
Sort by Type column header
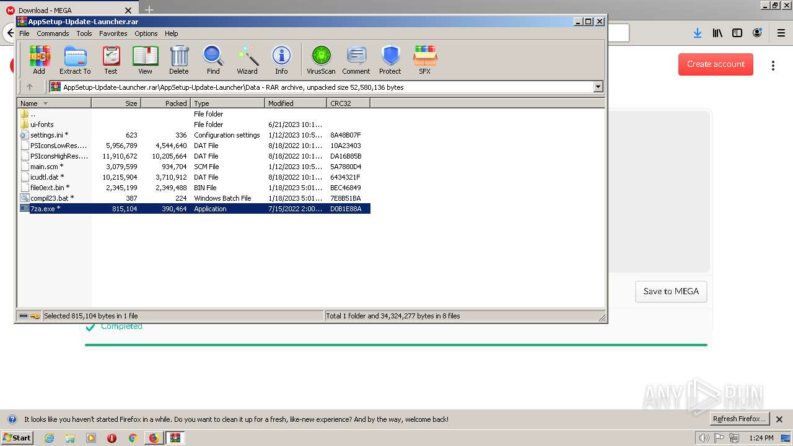(x=228, y=103)
